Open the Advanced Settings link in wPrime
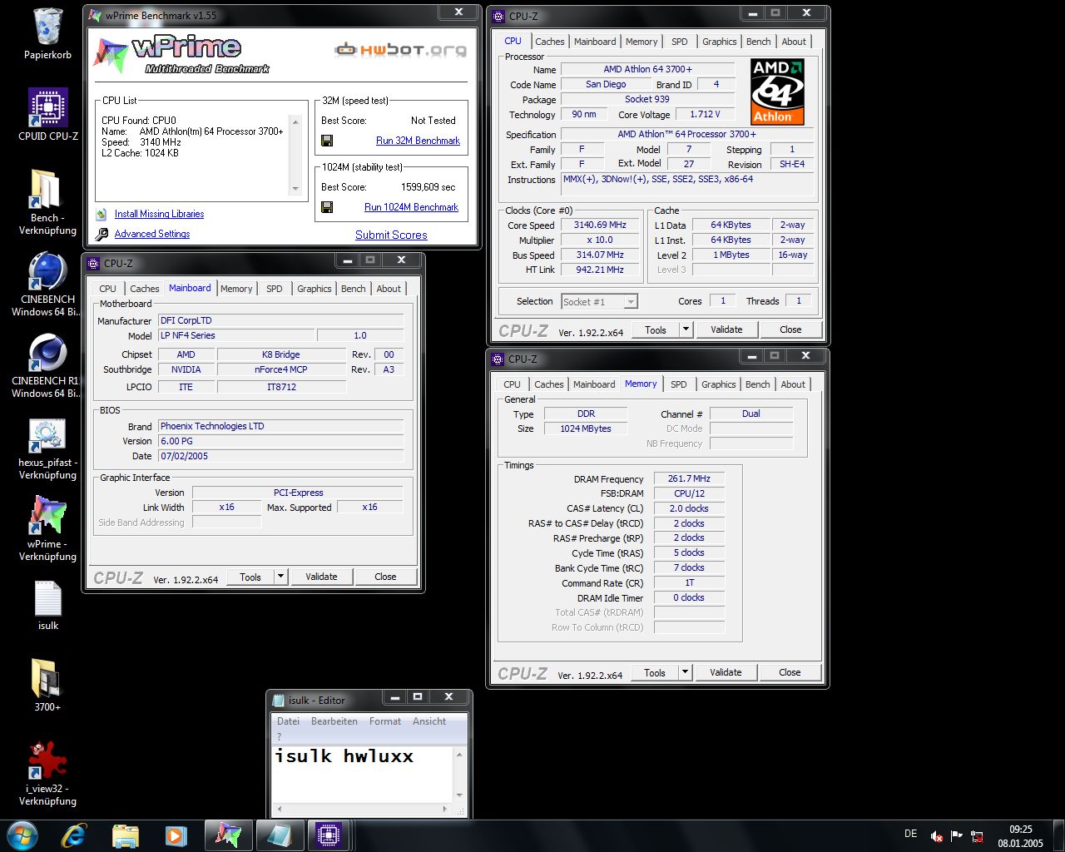 pos(152,234)
